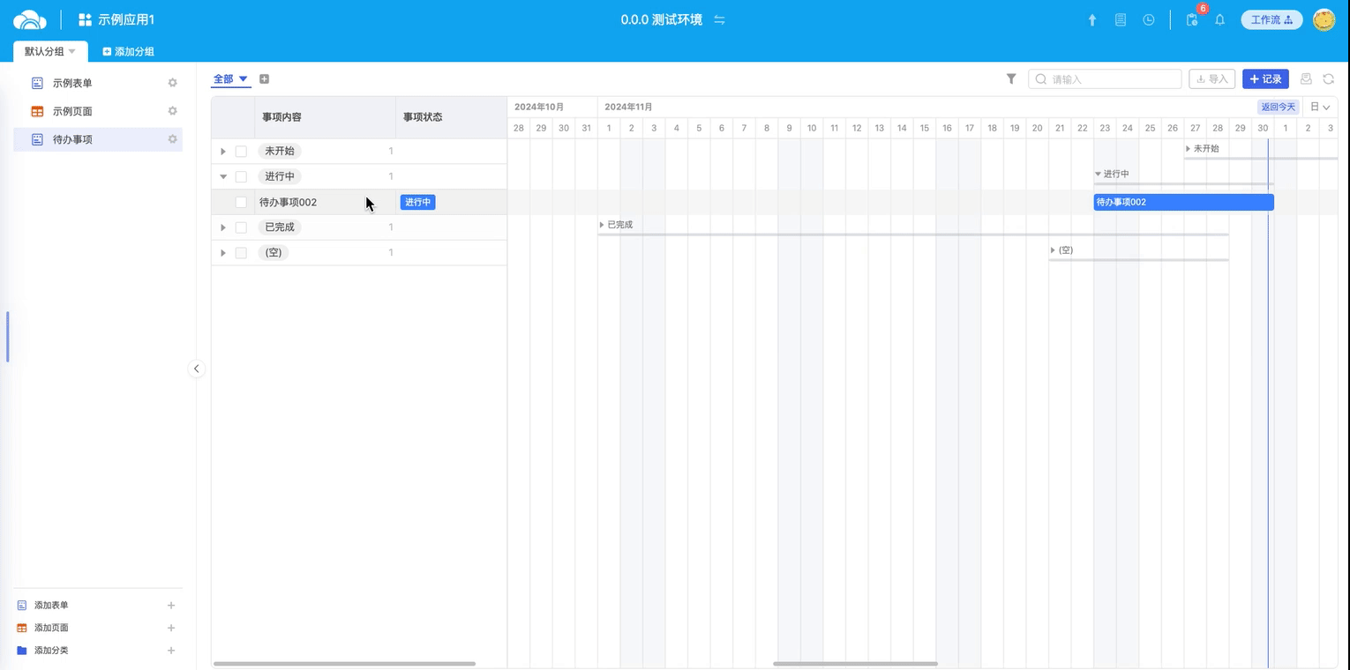
Task: Click the refresh icon at top right
Action: click(1328, 79)
